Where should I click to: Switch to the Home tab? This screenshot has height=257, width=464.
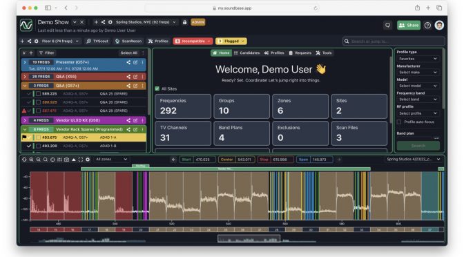(x=221, y=53)
